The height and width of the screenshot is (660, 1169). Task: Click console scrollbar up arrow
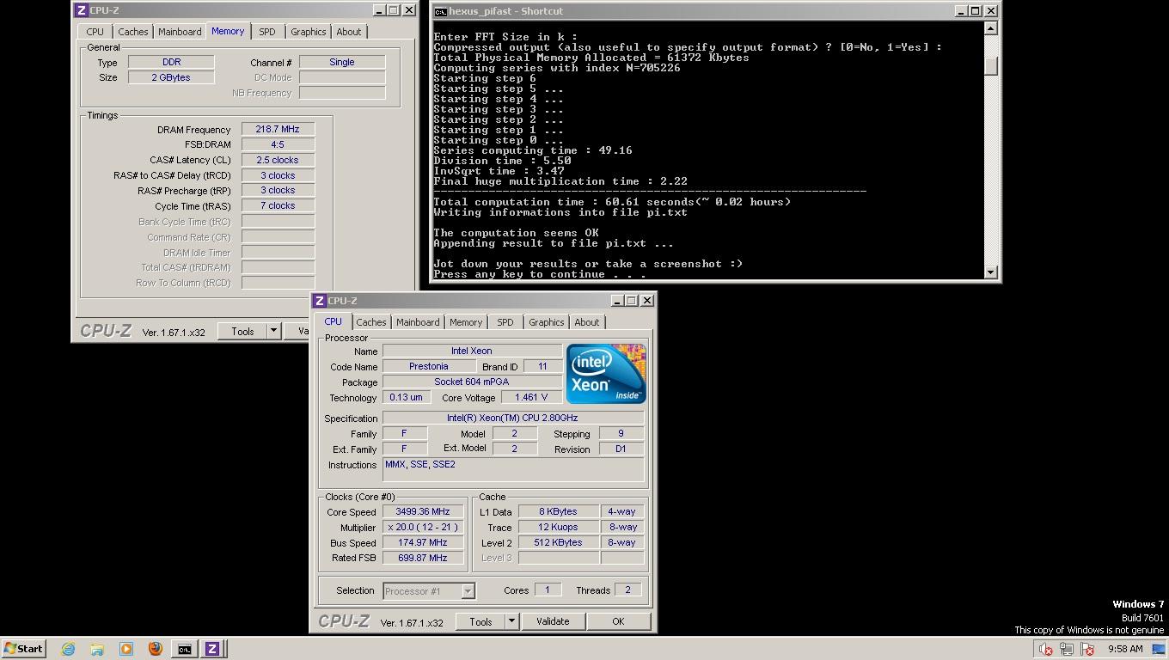pyautogui.click(x=990, y=28)
